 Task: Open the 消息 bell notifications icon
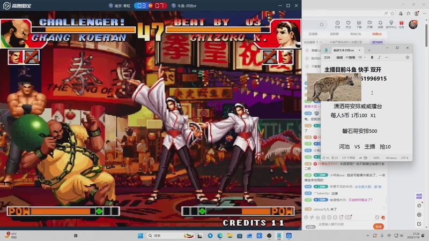click(x=380, y=24)
